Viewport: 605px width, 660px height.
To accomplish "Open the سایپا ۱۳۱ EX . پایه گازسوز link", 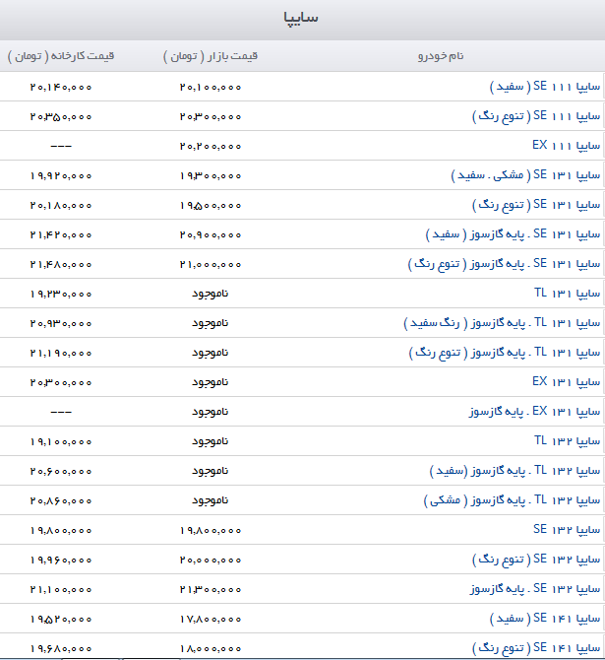I will (x=535, y=411).
